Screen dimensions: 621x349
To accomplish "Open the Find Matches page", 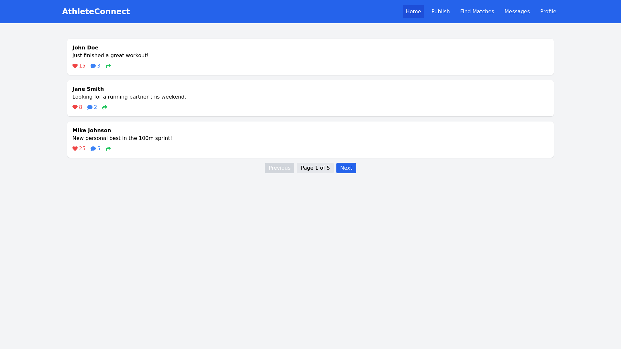I will [477, 11].
